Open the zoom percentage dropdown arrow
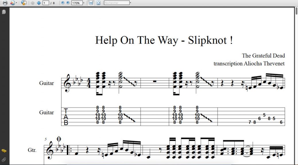Viewport: 298px width, 165px height. [84, 3]
